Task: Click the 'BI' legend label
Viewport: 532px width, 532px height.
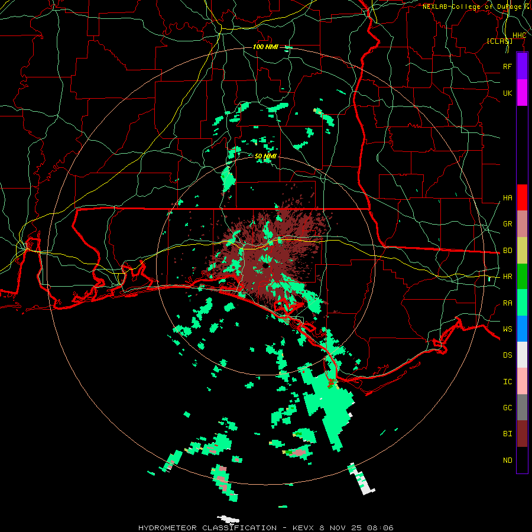Action: [507, 434]
